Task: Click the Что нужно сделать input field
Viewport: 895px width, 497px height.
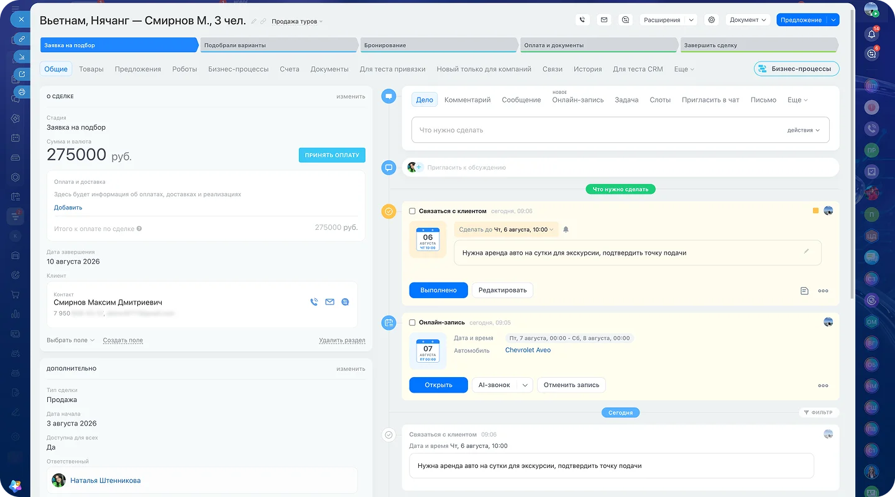Action: point(620,130)
